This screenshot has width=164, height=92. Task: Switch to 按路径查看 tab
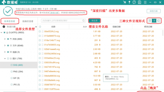pos(28,21)
